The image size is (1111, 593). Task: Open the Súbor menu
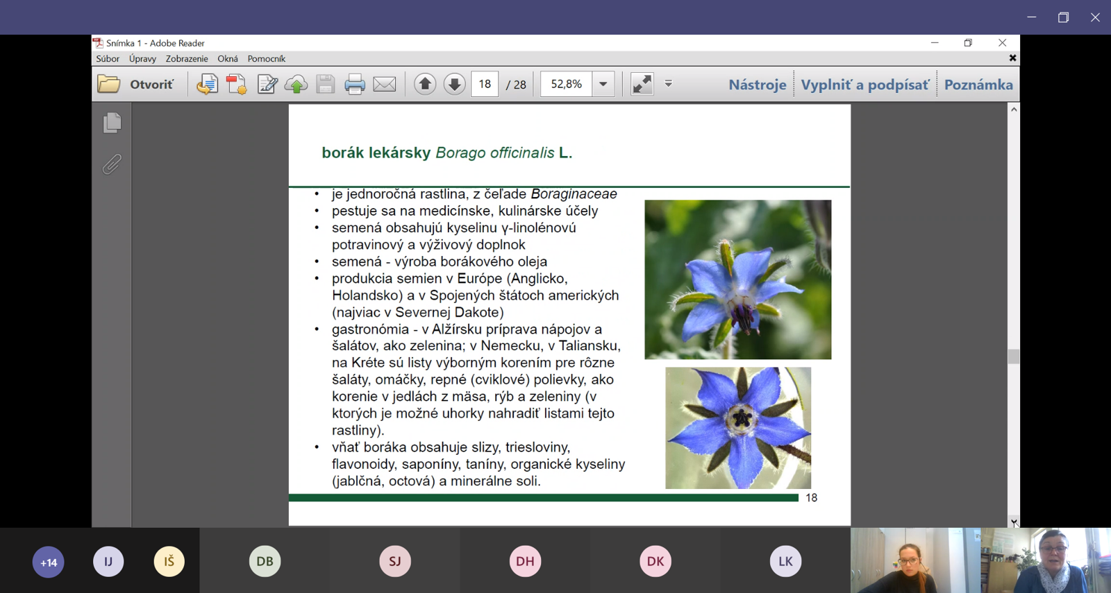point(108,59)
